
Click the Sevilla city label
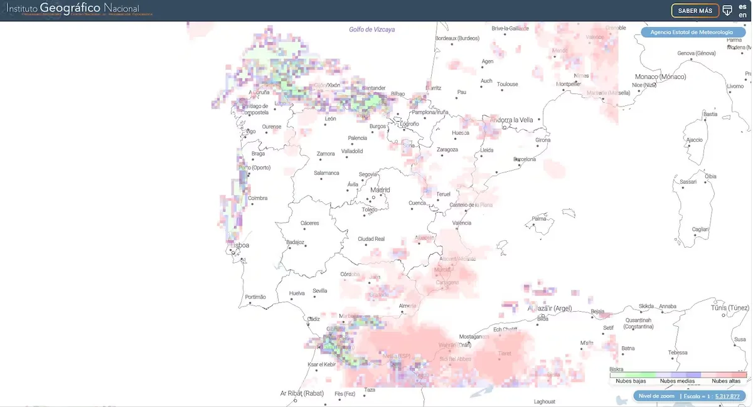(x=320, y=291)
